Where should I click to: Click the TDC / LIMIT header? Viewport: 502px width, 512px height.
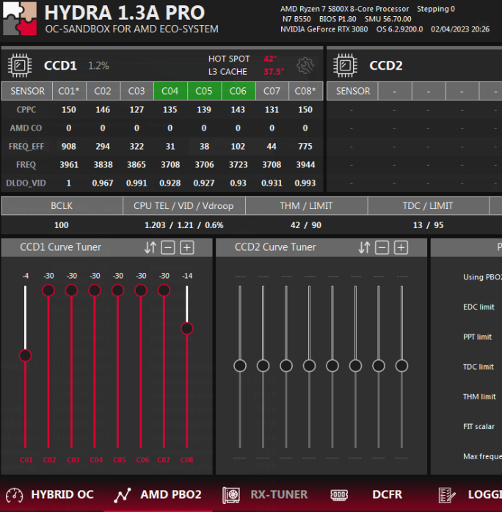(428, 206)
